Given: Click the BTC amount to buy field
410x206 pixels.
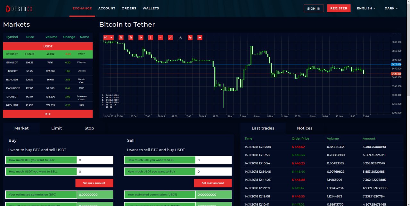Looking at the screenshot, I should [x=95, y=160].
